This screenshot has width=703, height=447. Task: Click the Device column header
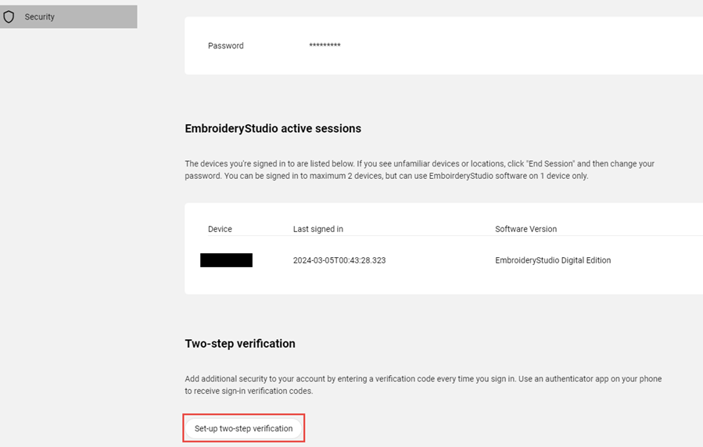pyautogui.click(x=220, y=229)
